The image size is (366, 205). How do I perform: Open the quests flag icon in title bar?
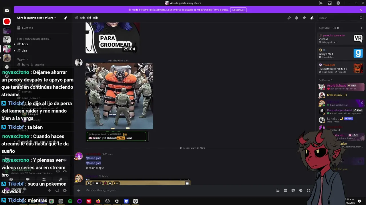(321, 3)
